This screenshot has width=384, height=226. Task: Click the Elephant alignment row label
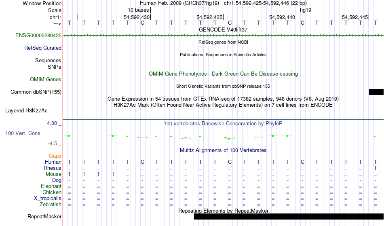pyautogui.click(x=51, y=186)
